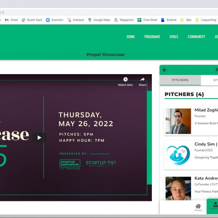Click the PITCHERS (4) heading

[184, 94]
